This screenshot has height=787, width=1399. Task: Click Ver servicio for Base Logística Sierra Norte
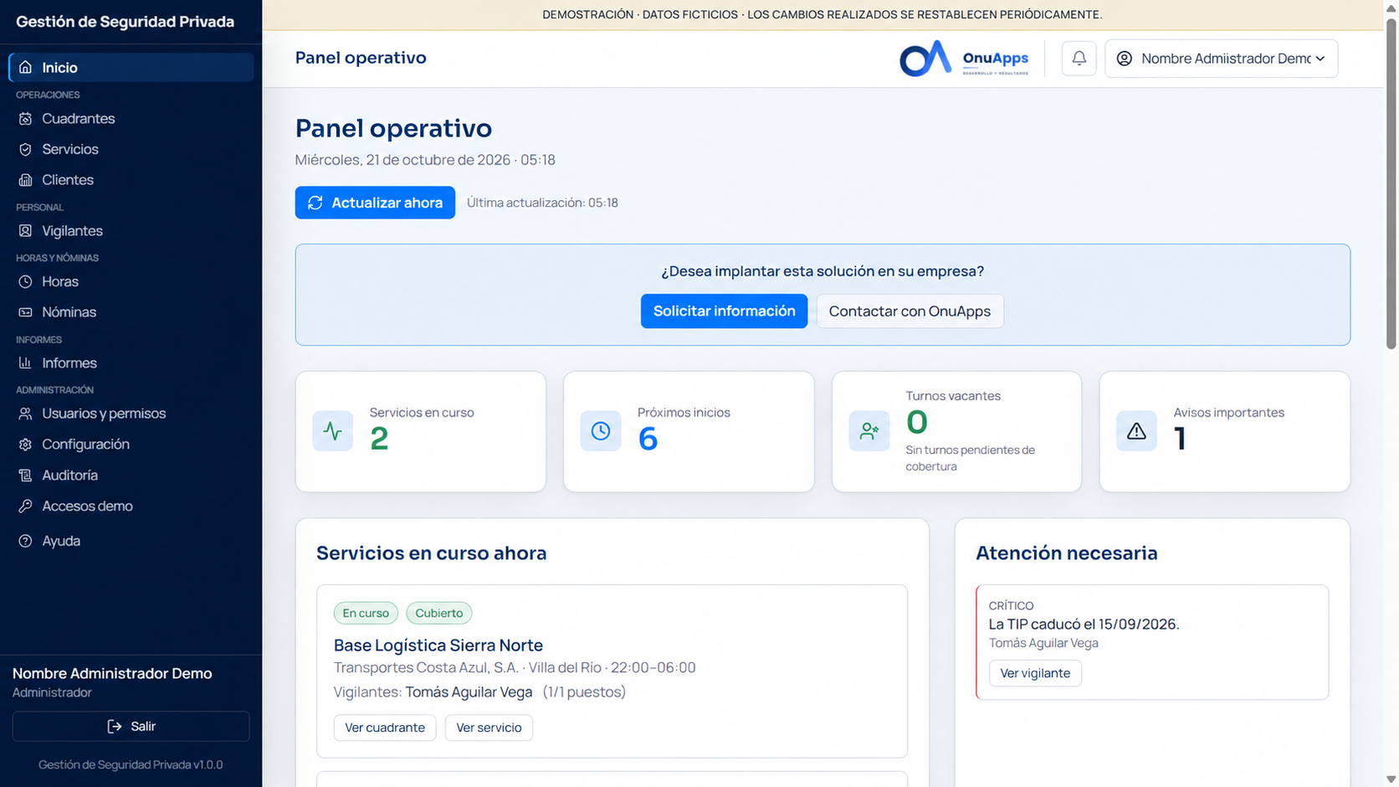pos(489,728)
